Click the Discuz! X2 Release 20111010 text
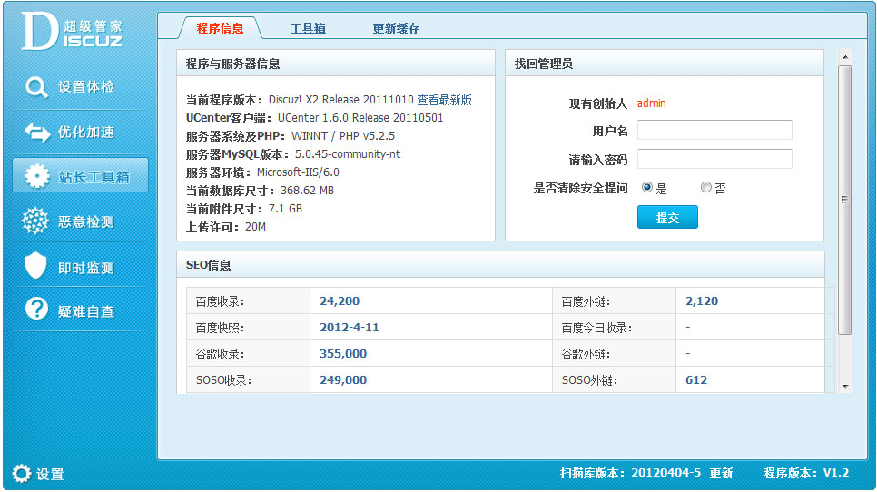Viewport: 877px width, 492px height. click(x=340, y=100)
